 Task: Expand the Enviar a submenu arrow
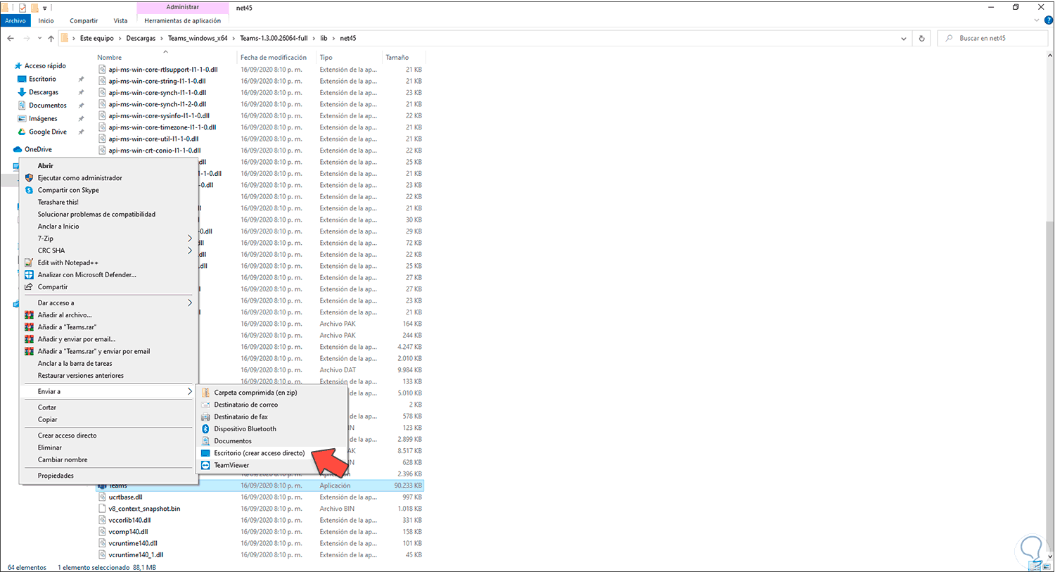tap(190, 392)
